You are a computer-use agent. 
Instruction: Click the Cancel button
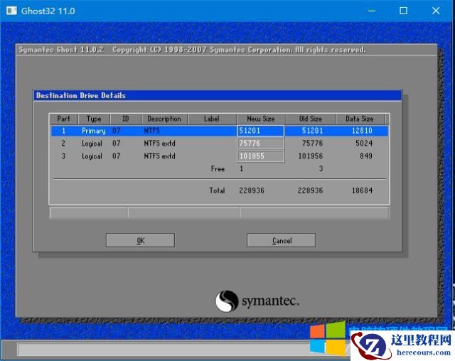[282, 240]
